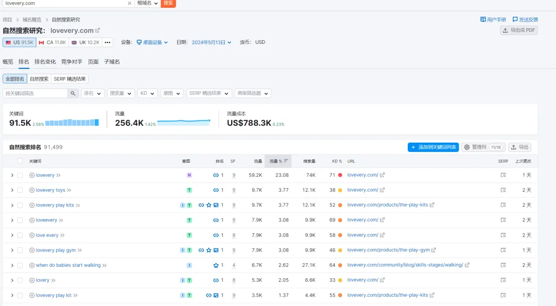This screenshot has width=556, height=306.
Task: Open SERP snapshot for love every row
Action: point(503,235)
